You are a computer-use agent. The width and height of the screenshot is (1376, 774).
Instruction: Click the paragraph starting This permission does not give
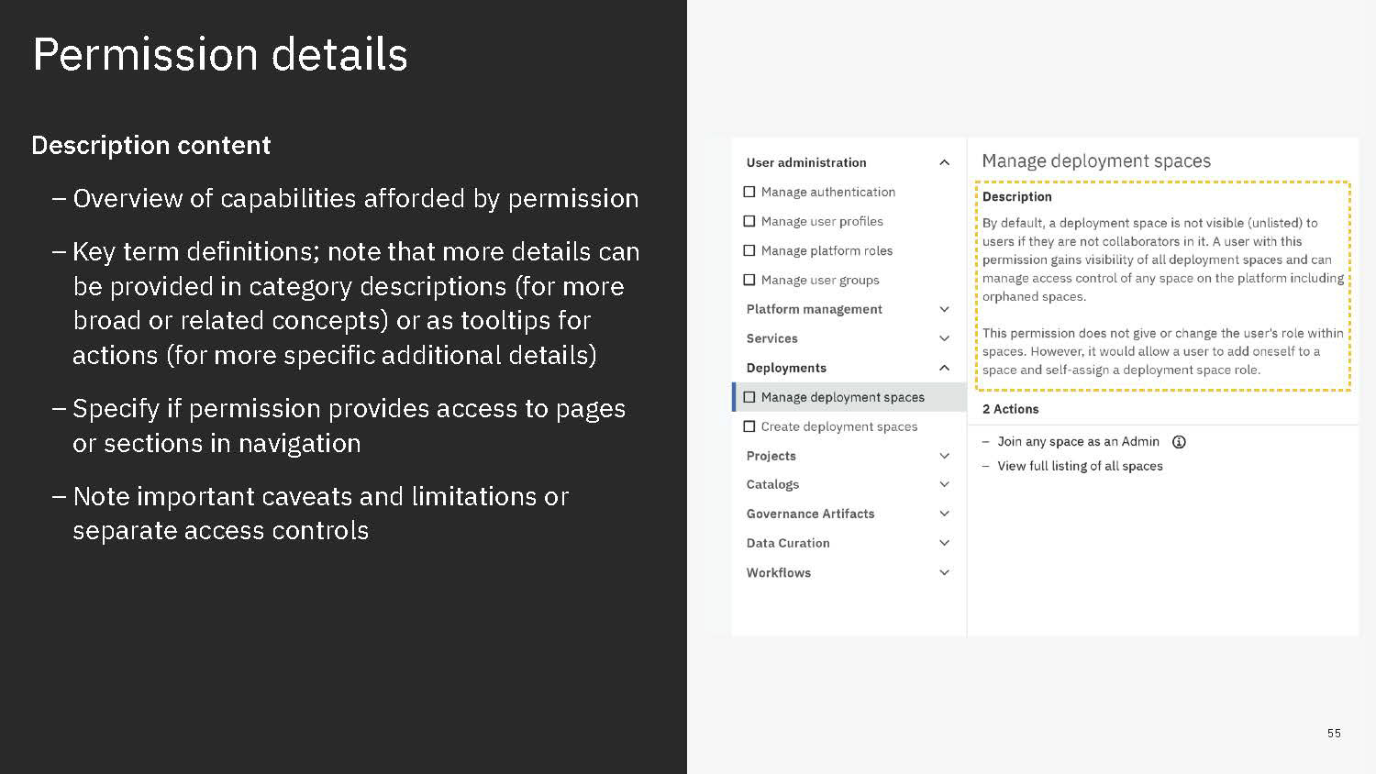(1162, 351)
